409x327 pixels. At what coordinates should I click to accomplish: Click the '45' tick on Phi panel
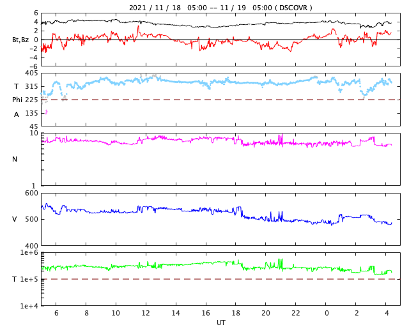point(34,126)
